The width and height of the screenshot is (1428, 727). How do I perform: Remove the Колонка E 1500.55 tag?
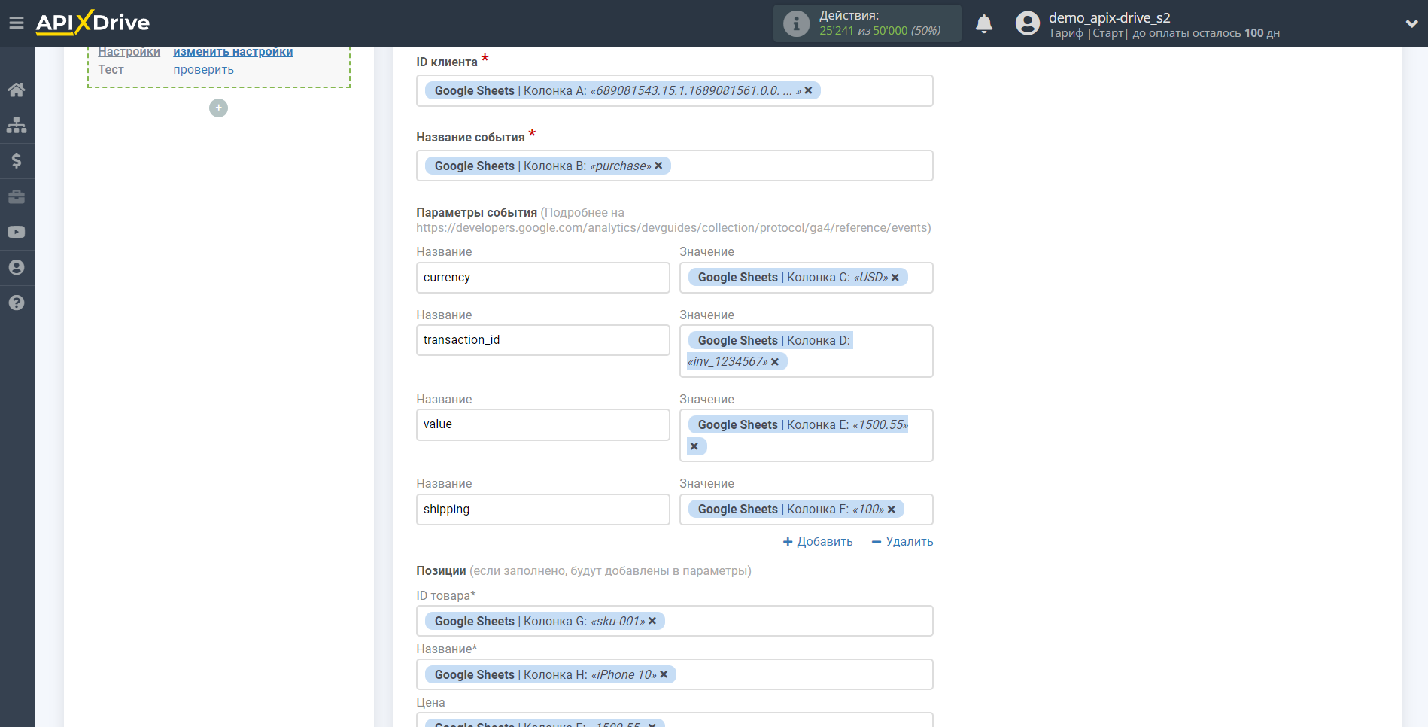(694, 446)
